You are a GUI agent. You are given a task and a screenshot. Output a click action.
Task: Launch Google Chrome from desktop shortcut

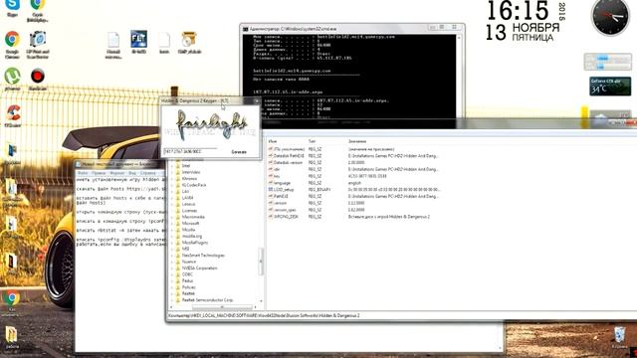pos(12,44)
